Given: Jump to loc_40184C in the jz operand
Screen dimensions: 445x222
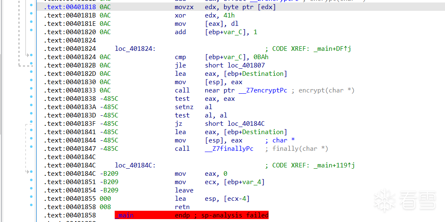Looking at the screenshot, I should point(246,124).
